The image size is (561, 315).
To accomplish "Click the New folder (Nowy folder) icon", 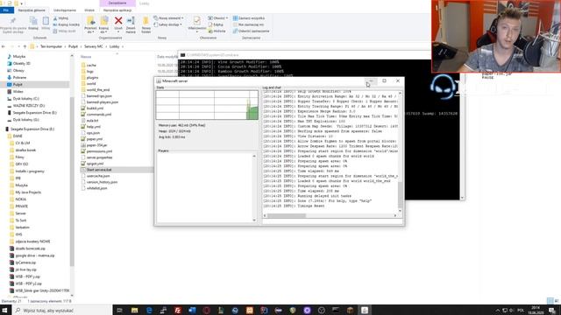I will [146, 21].
